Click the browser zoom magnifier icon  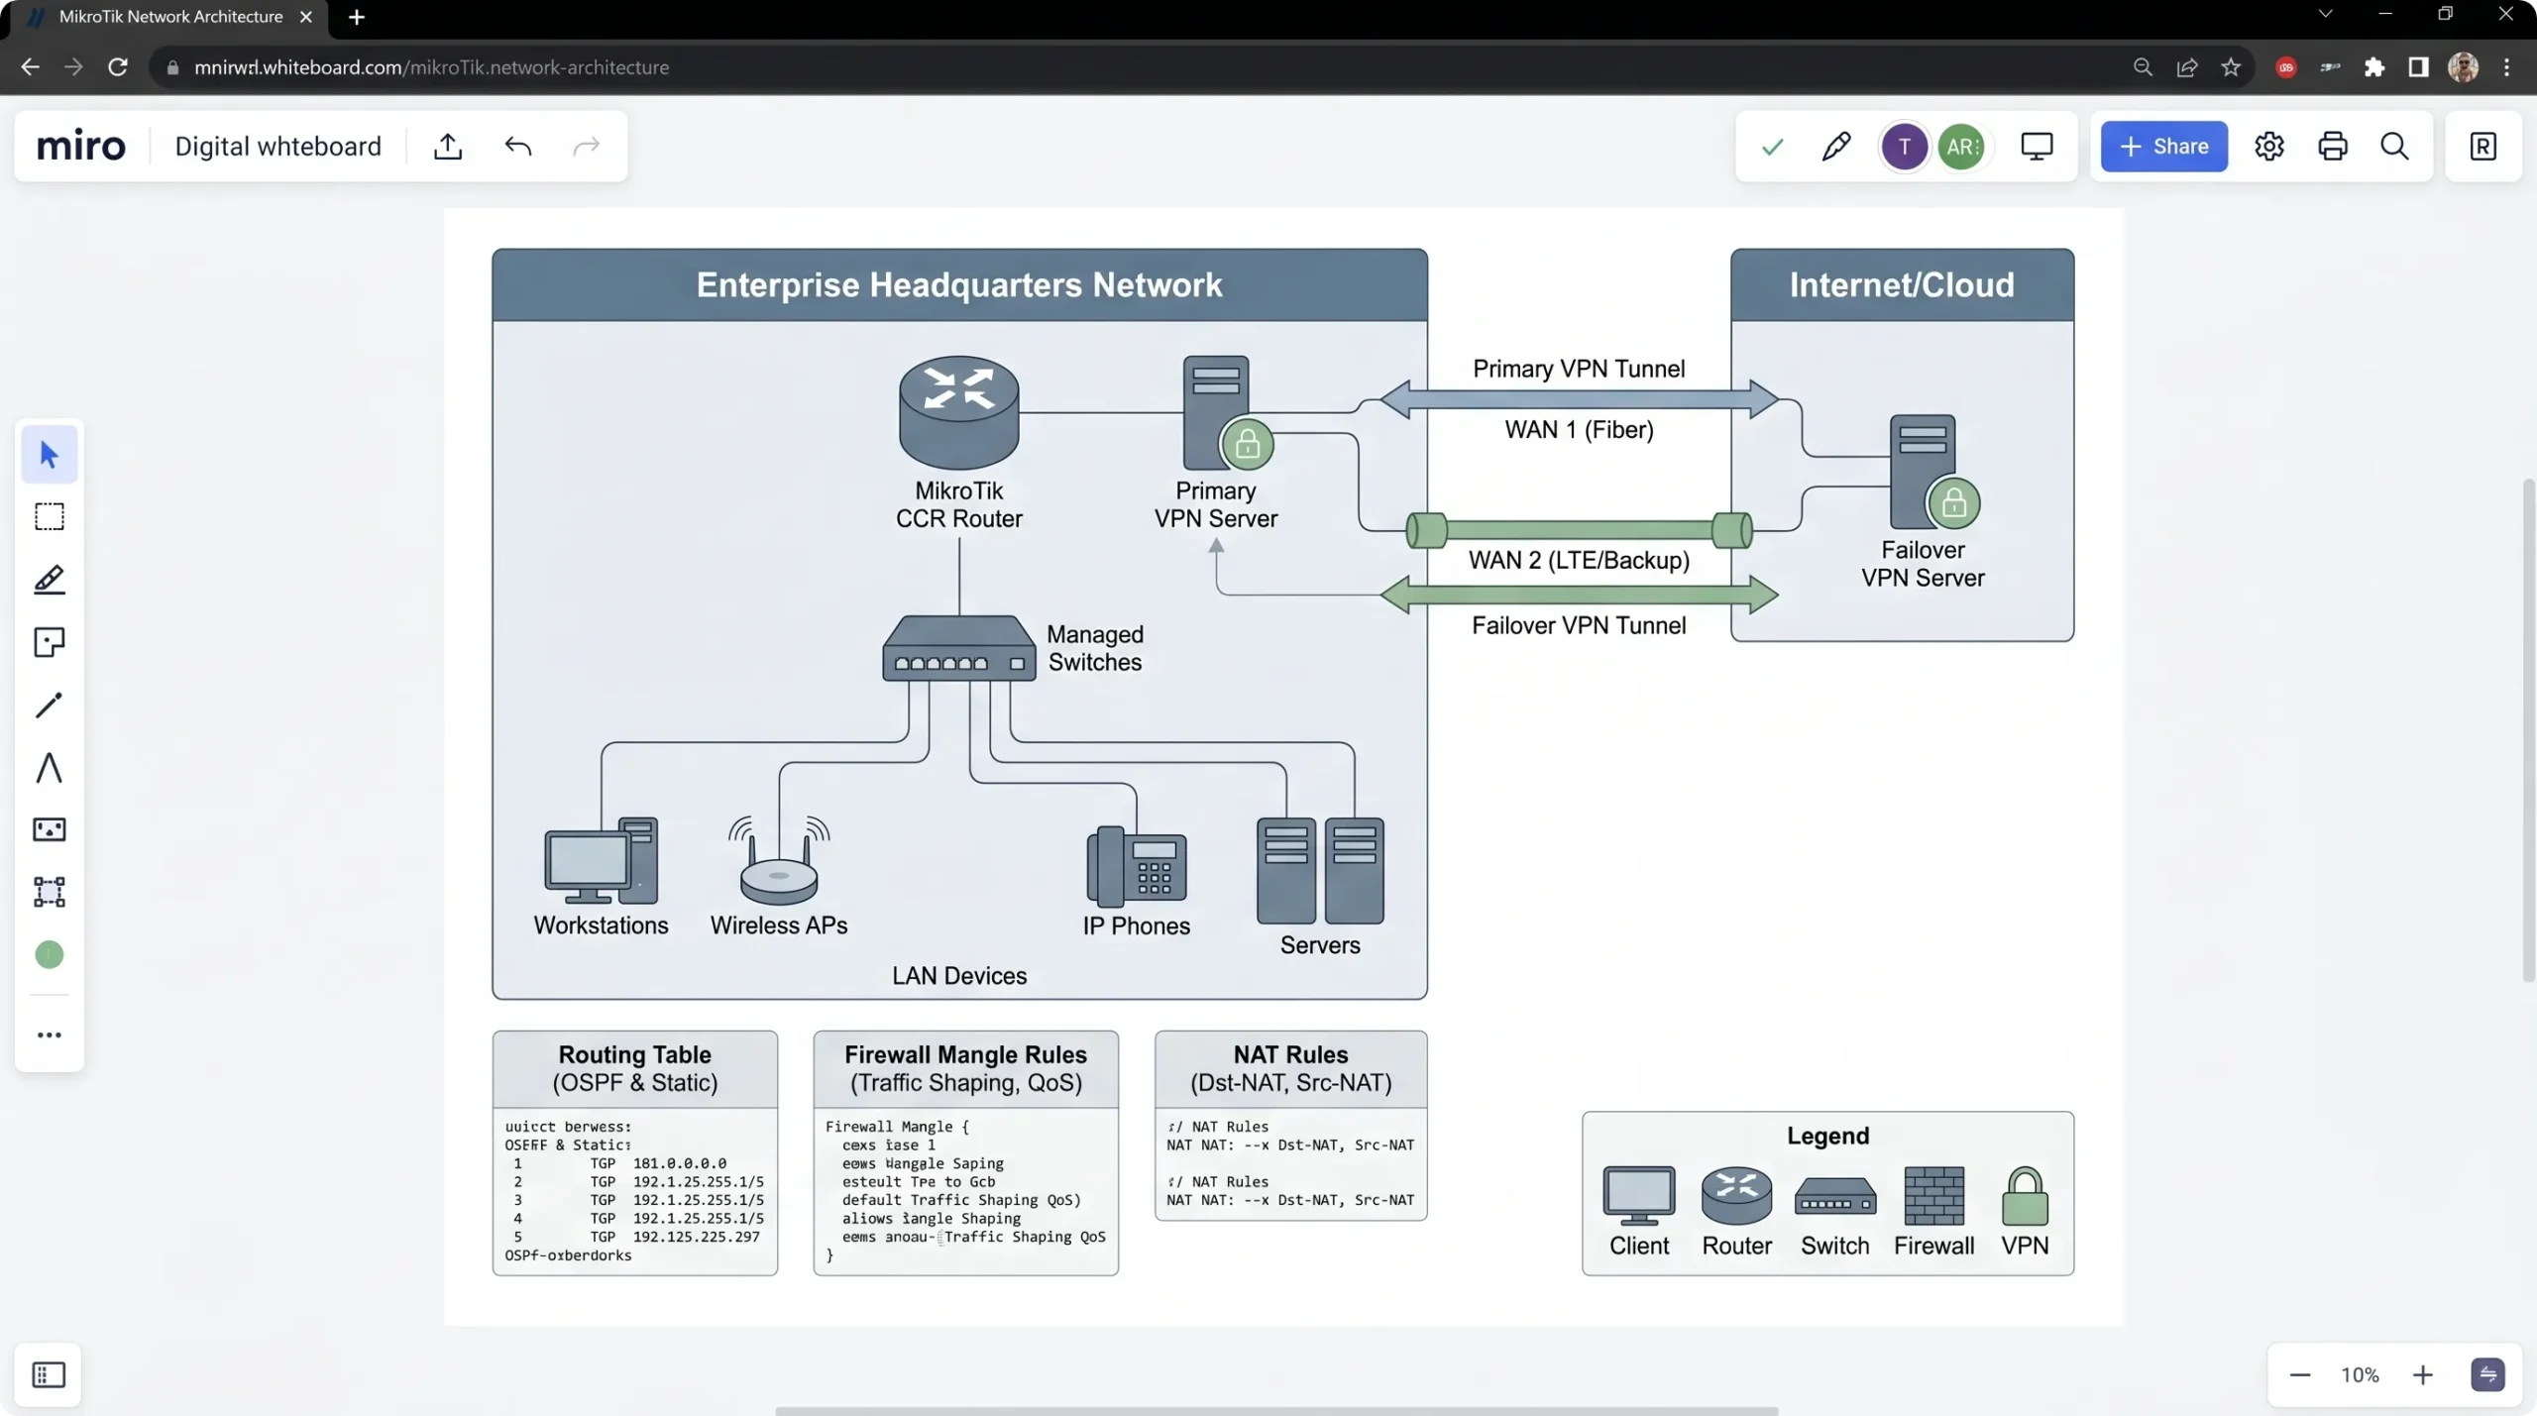point(2143,67)
